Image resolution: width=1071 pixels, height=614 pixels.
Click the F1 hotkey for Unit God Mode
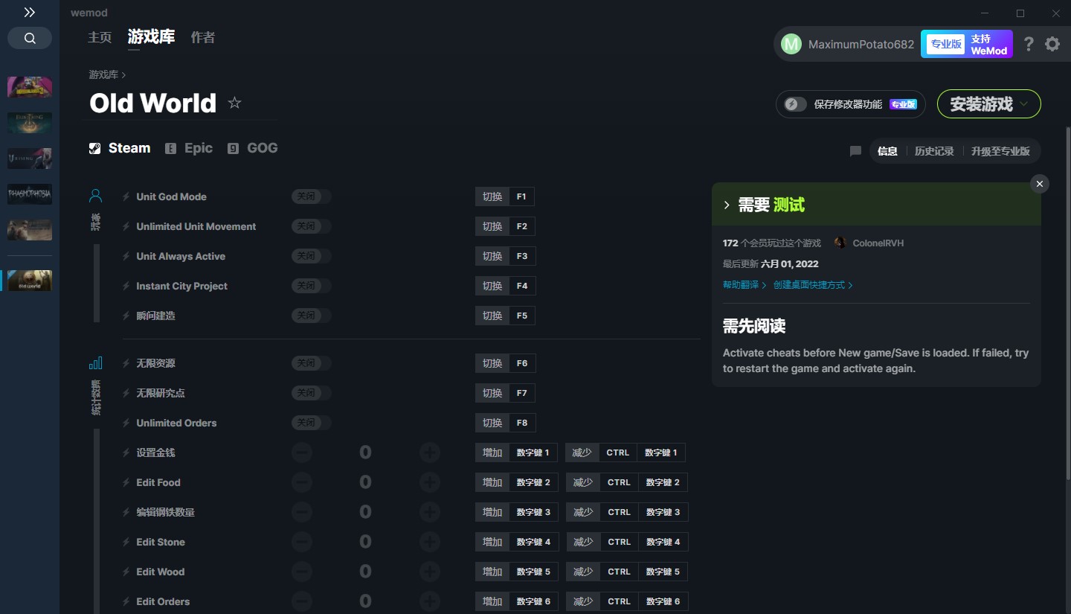(x=521, y=196)
